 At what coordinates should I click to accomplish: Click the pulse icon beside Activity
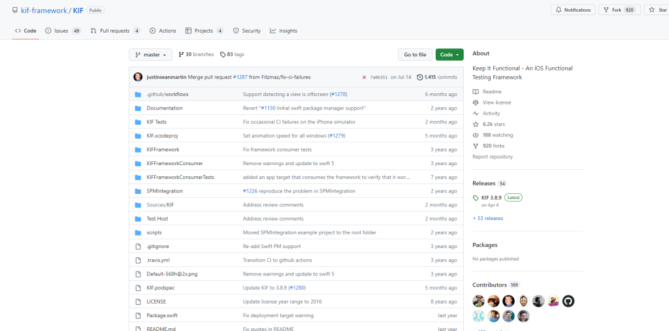point(476,114)
